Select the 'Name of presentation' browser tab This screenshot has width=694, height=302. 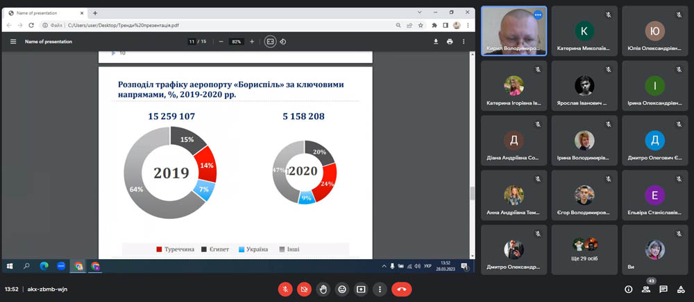[45, 12]
